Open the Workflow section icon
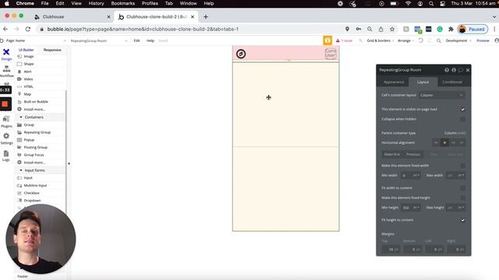The width and height of the screenshot is (499, 280). point(6,71)
